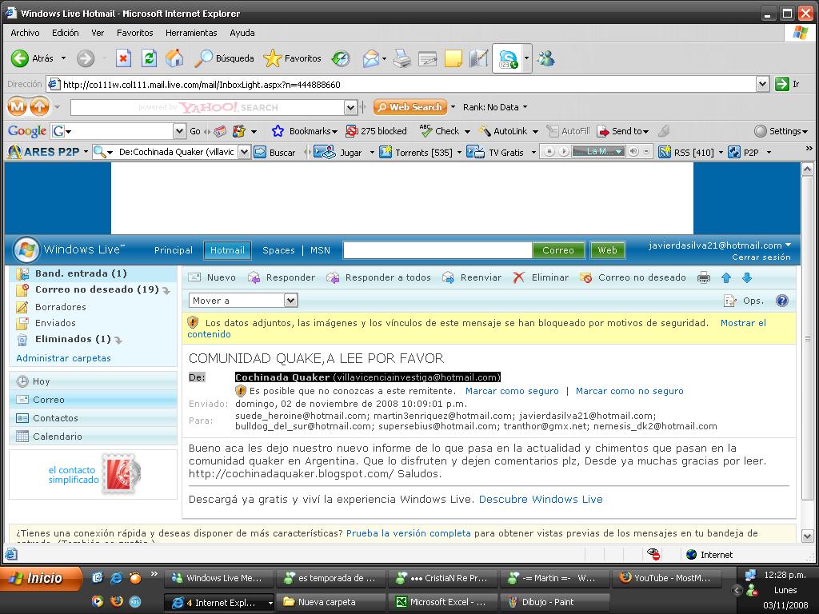The height and width of the screenshot is (614, 819).
Task: Click Cerrar sesión to sign out
Action: pos(761,257)
